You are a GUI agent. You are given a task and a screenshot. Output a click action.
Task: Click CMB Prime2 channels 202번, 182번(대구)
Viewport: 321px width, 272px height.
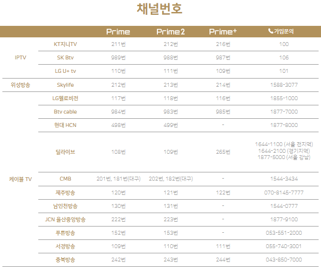click(x=170, y=179)
